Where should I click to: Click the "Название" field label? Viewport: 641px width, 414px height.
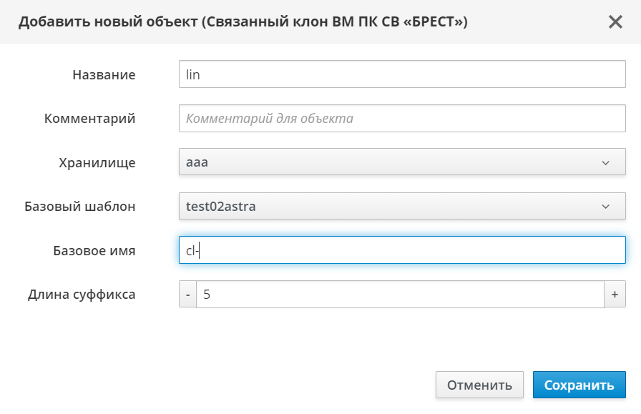point(104,75)
